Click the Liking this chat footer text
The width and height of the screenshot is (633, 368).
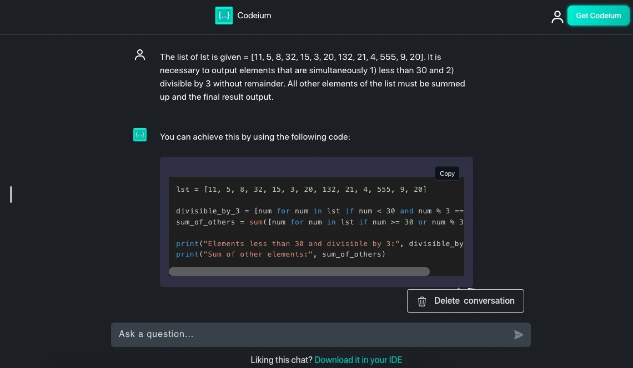[x=282, y=360]
